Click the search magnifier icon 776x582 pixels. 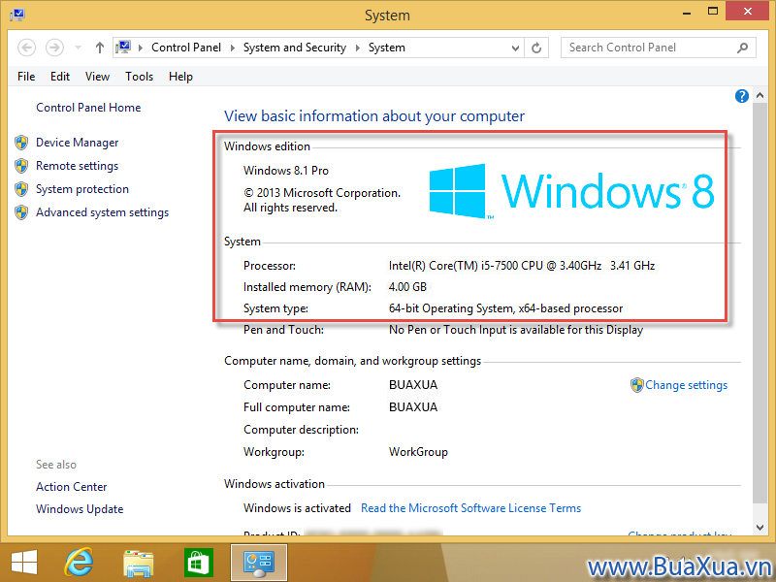742,48
